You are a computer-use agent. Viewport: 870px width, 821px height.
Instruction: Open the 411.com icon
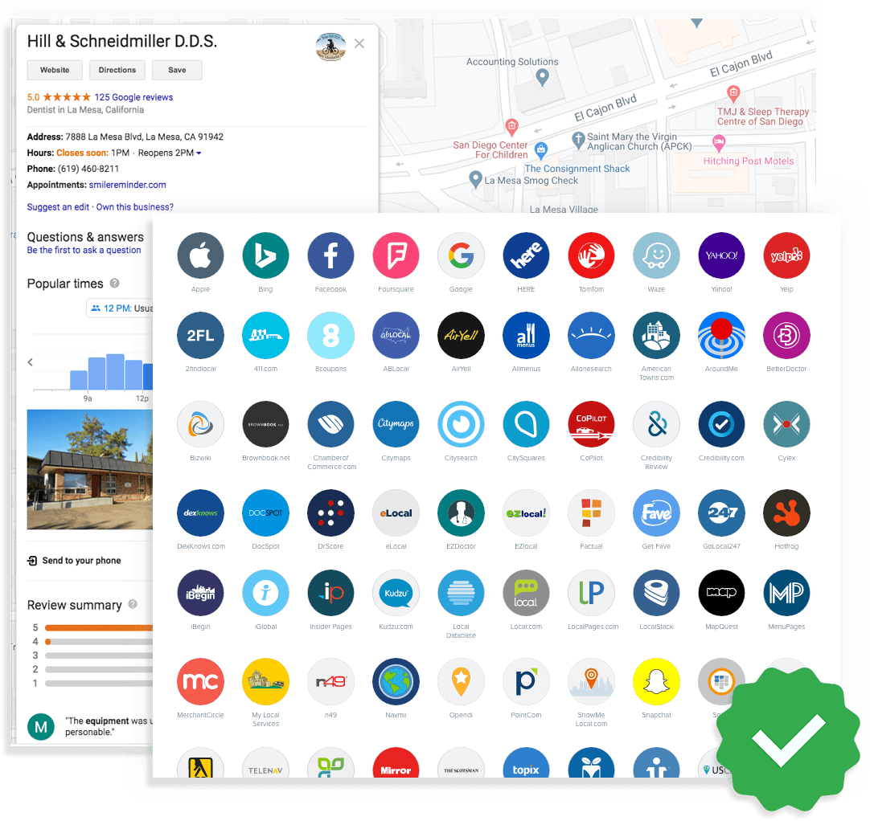[265, 335]
